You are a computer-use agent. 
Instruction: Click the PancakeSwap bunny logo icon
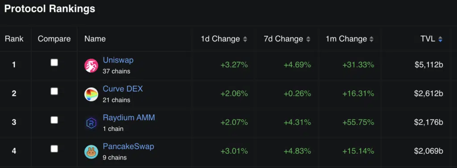(91, 152)
